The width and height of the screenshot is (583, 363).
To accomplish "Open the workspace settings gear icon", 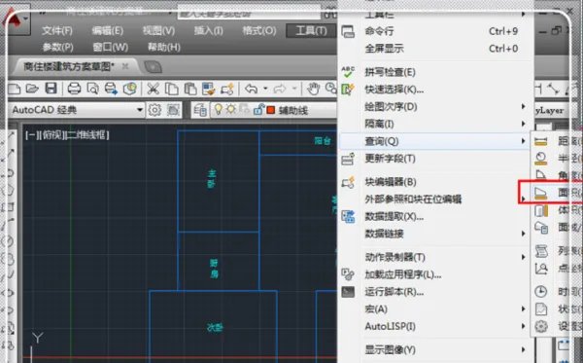I will pos(154,110).
